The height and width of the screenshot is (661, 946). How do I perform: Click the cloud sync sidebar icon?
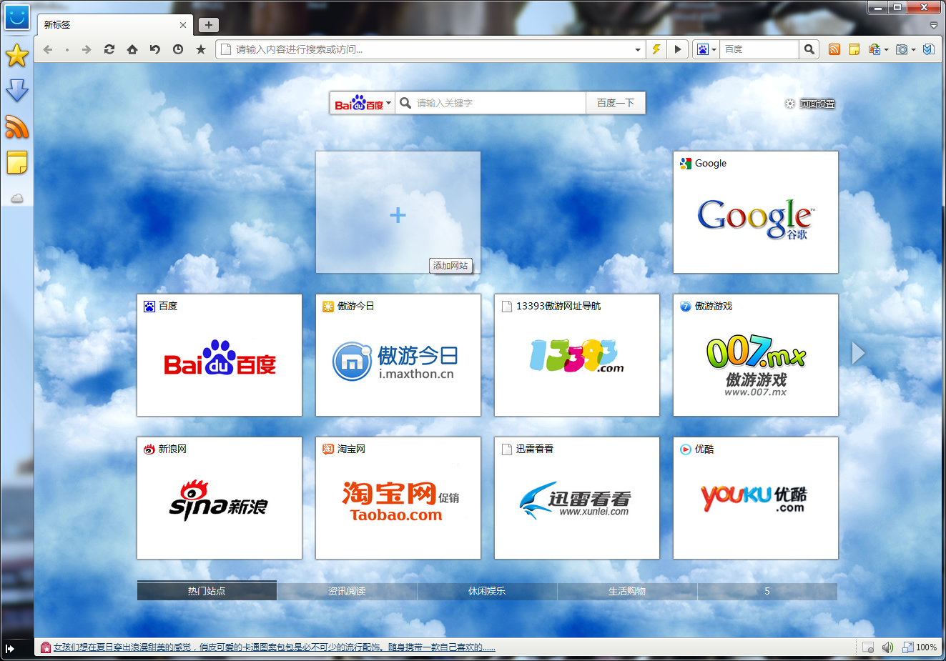17,198
